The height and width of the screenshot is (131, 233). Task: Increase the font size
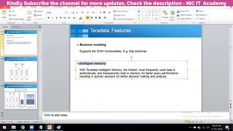73,13
